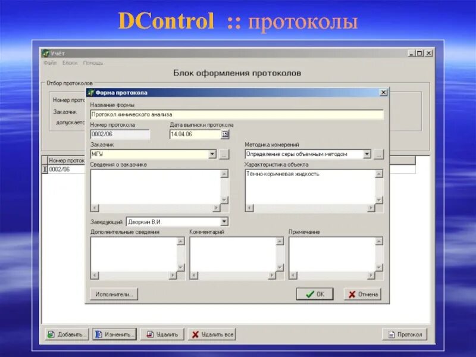Cancel the form with Отмена button
The width and height of the screenshot is (476, 357).
(x=362, y=294)
